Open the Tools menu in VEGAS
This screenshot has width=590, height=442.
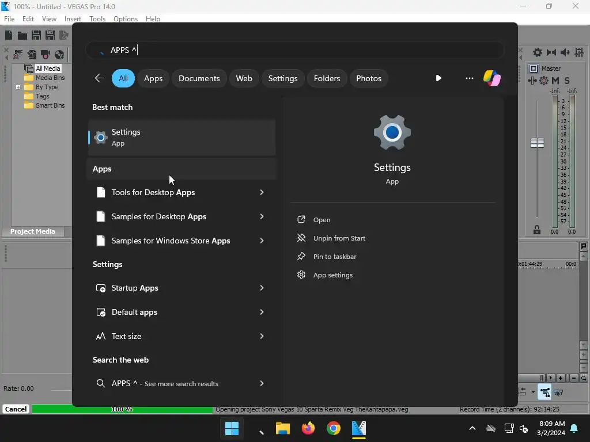pyautogui.click(x=97, y=19)
